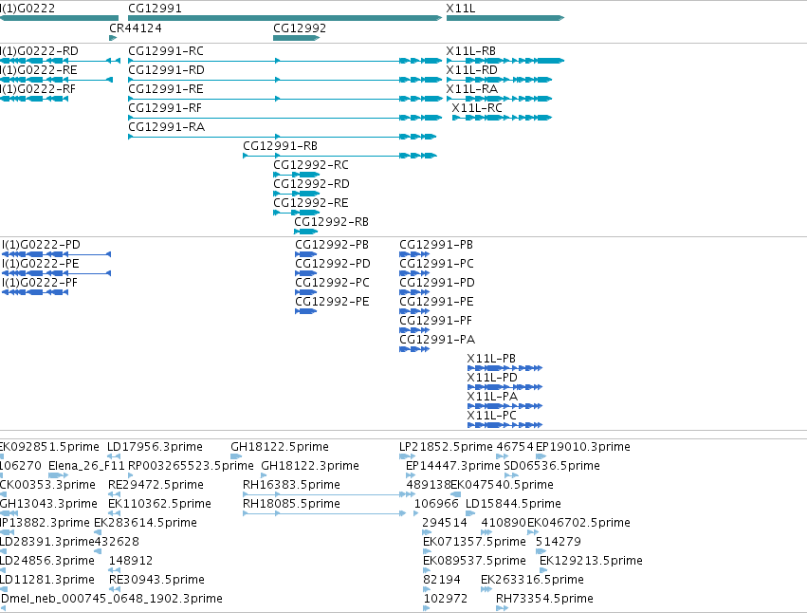Screen dimensions: 807x613
Task: Open the l(1)G0222-RF transcript
Action: (34, 99)
